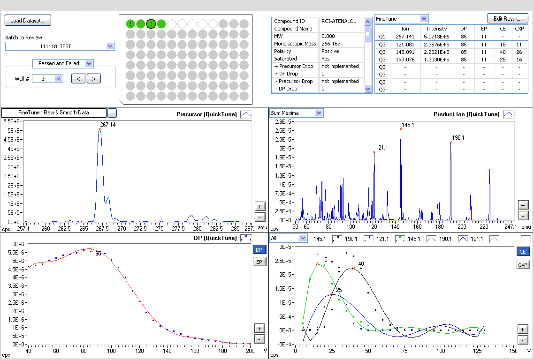Select the fourth green well in plate
Viewport: 534px width, 360px height.
pos(161,24)
